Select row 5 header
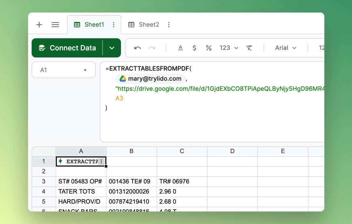This screenshot has width=352, height=224. tap(44, 202)
